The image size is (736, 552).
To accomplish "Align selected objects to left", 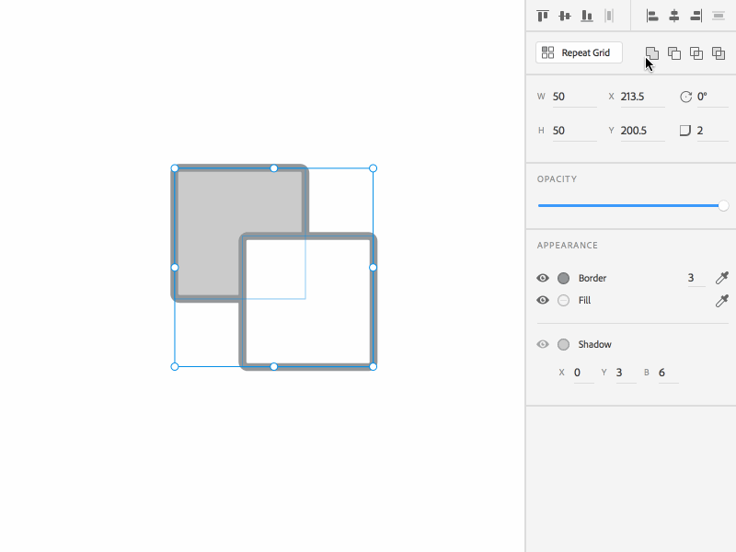I will (x=652, y=16).
